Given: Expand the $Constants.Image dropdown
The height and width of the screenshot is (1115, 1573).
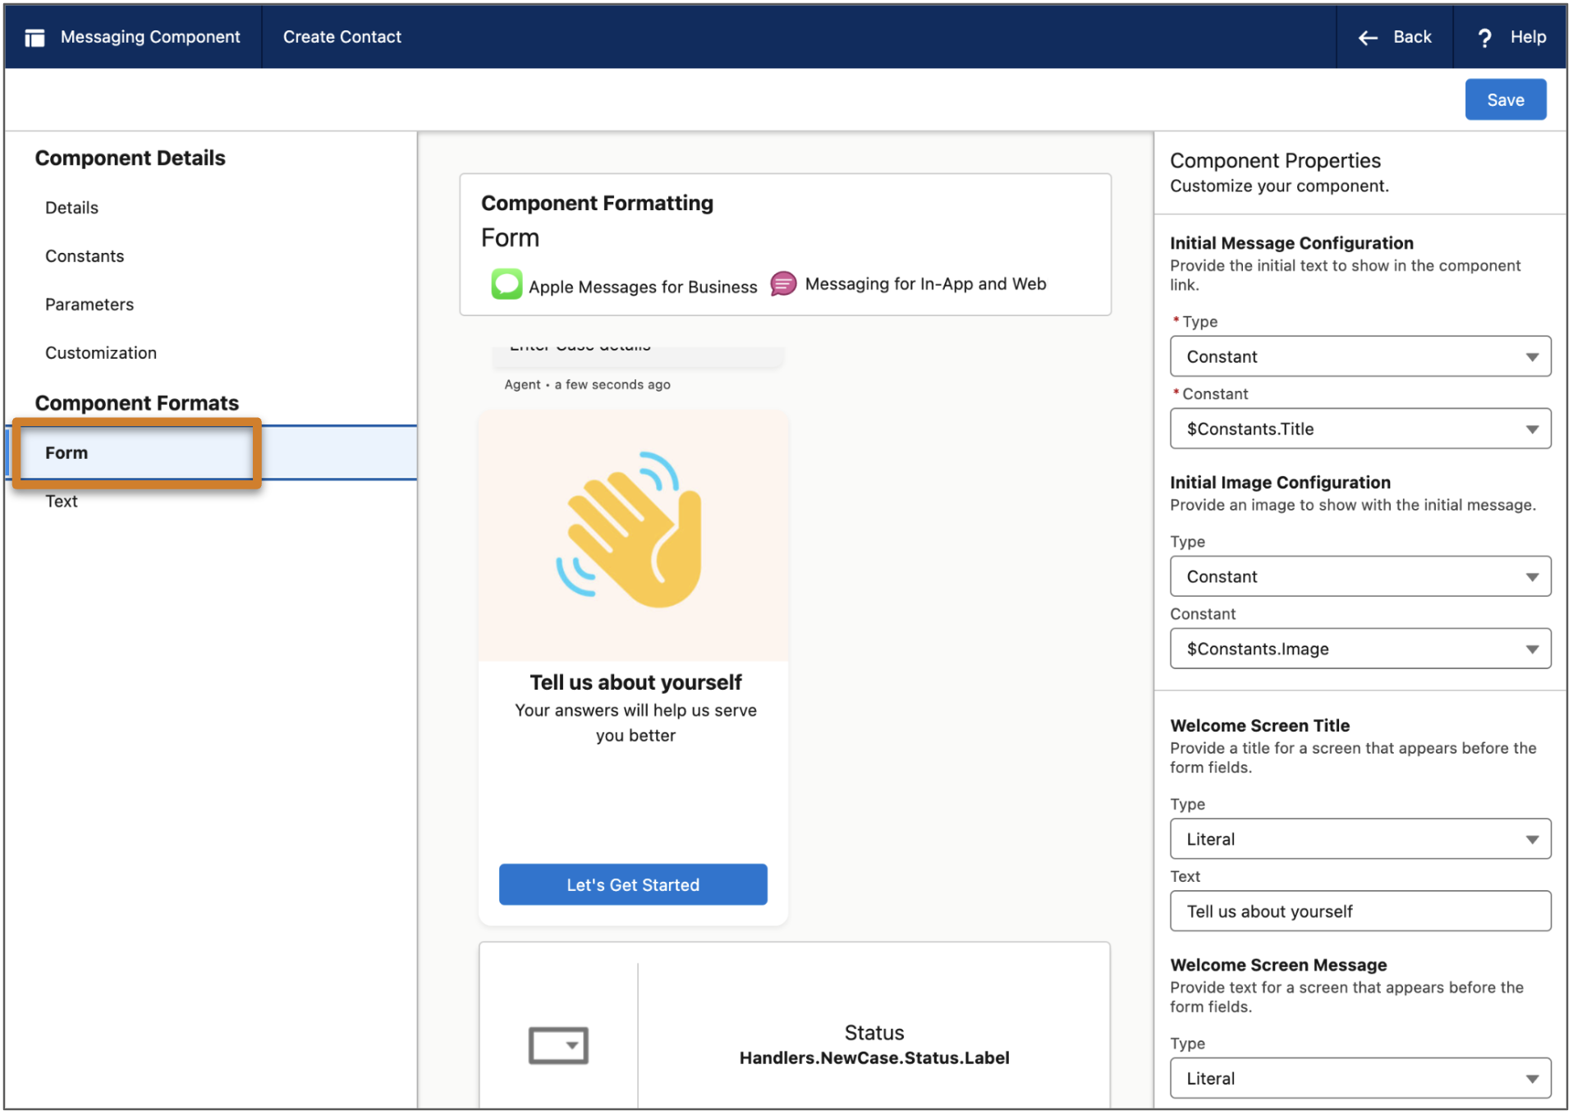Looking at the screenshot, I should point(1359,649).
